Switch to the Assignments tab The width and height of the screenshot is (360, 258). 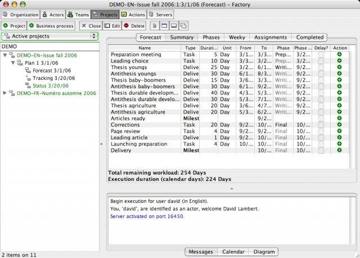(270, 37)
